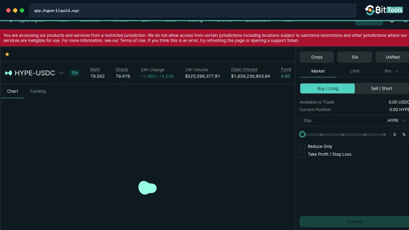
Task: Click the yellow favorites star icon
Action: tap(7, 54)
